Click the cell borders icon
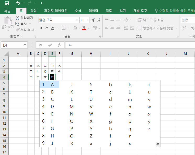195x155 pixels. tap(64, 28)
